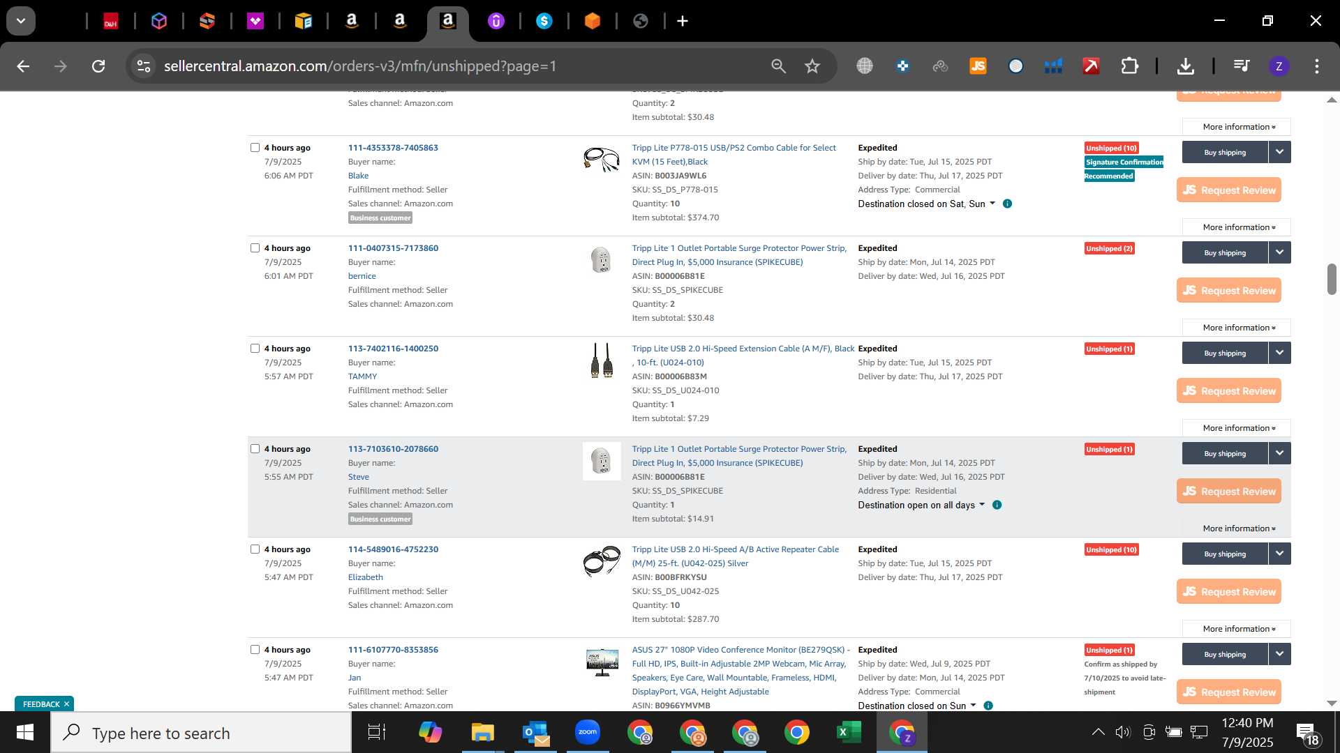Open the Jungle Scout JS extension icon
The width and height of the screenshot is (1340, 753).
(x=978, y=66)
